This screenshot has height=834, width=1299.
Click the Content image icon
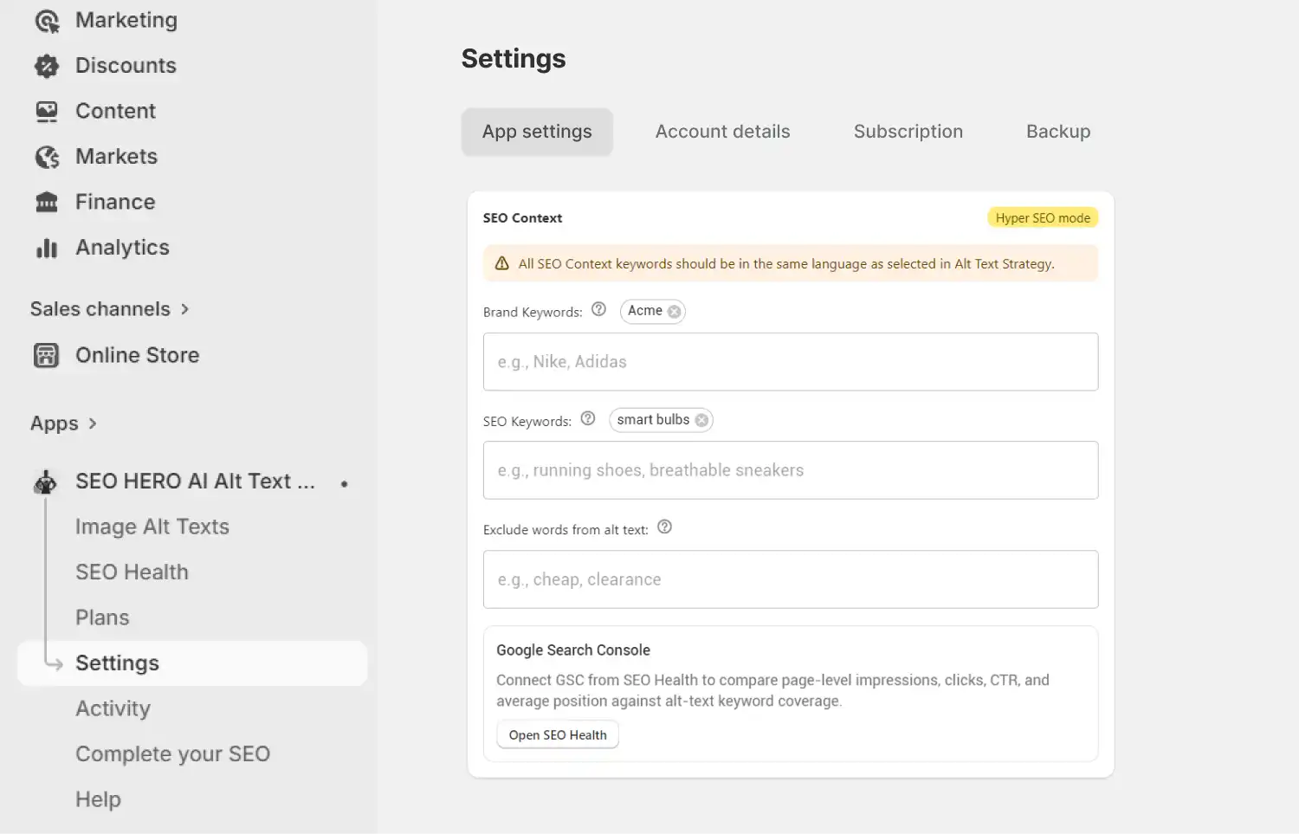click(47, 112)
